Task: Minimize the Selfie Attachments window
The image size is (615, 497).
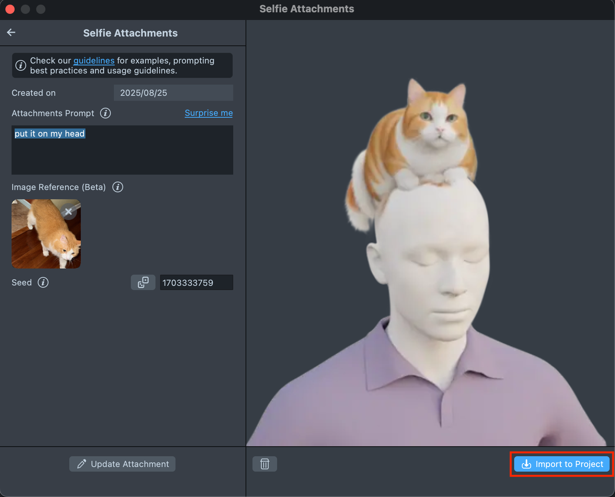Action: pyautogui.click(x=25, y=9)
